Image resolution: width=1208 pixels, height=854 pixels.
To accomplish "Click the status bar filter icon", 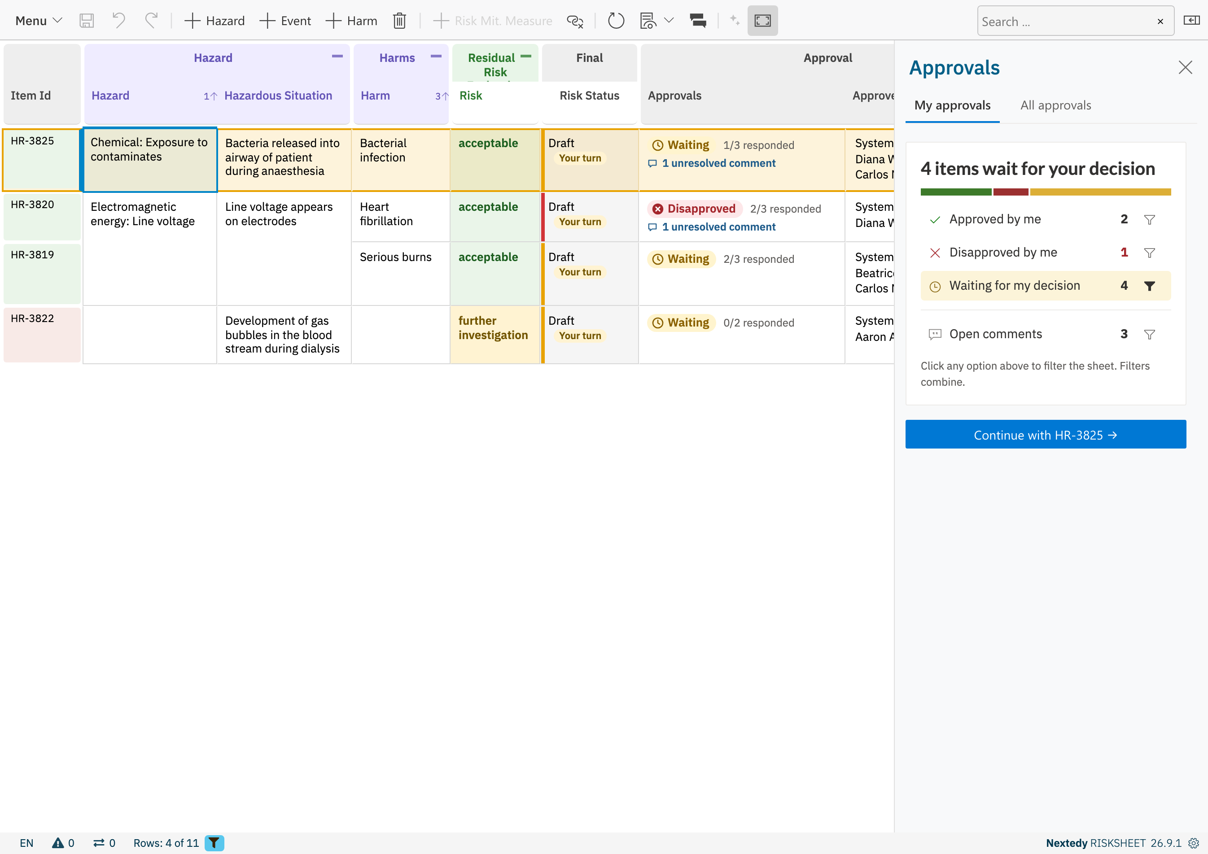I will click(x=214, y=843).
